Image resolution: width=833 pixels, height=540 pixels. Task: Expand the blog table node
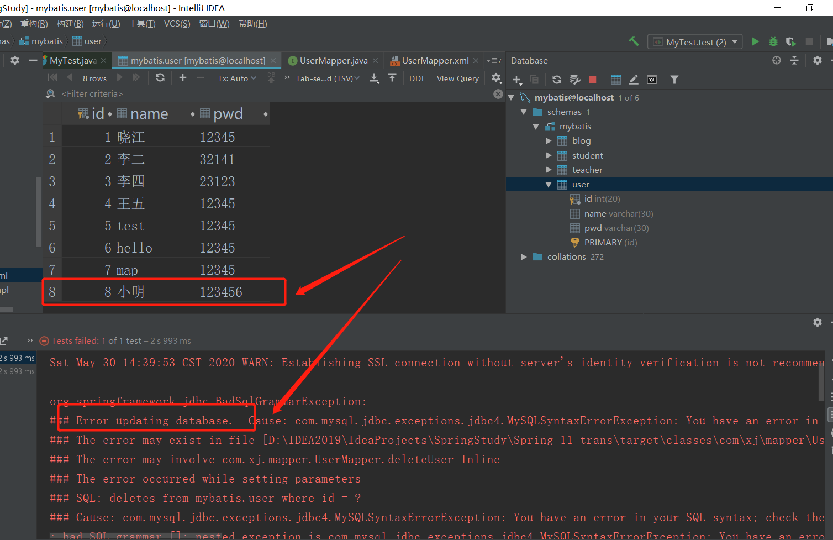549,141
